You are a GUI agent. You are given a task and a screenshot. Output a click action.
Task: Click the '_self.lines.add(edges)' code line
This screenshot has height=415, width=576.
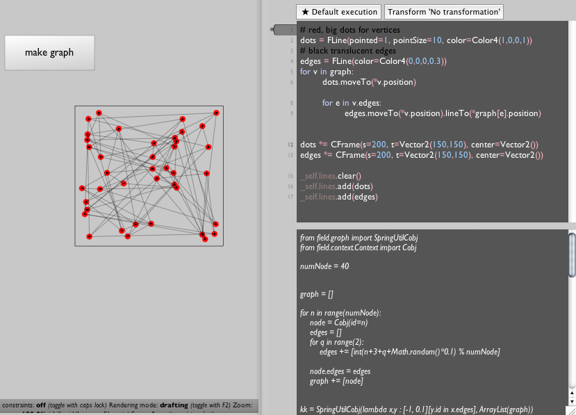[338, 197]
